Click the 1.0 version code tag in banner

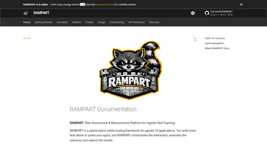pos(82,5)
